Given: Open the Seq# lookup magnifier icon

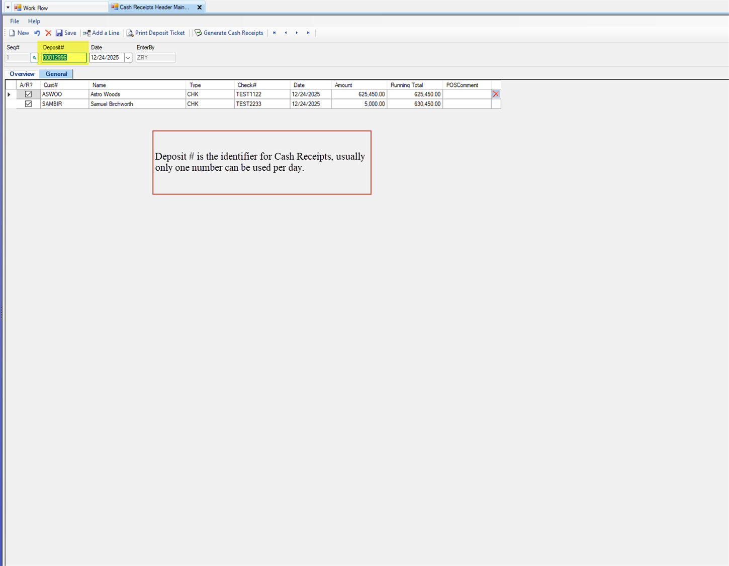Looking at the screenshot, I should click(x=34, y=57).
